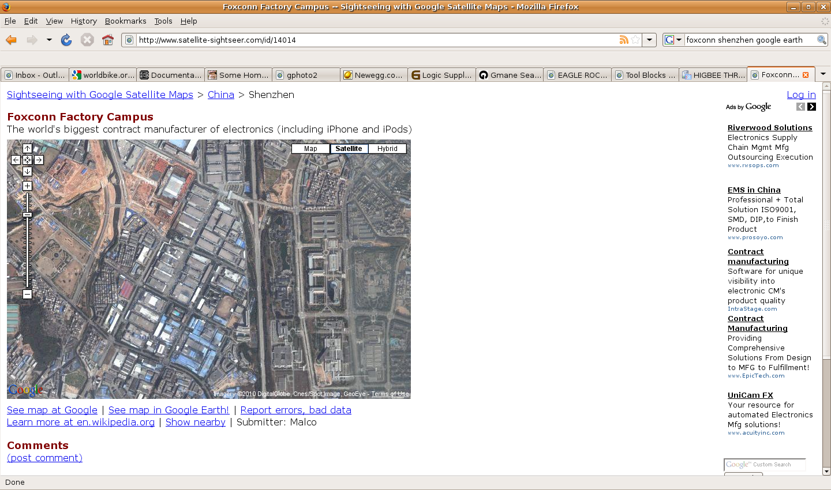Switch to the Logic Supply tab
This screenshot has height=490, width=831.
coord(442,75)
